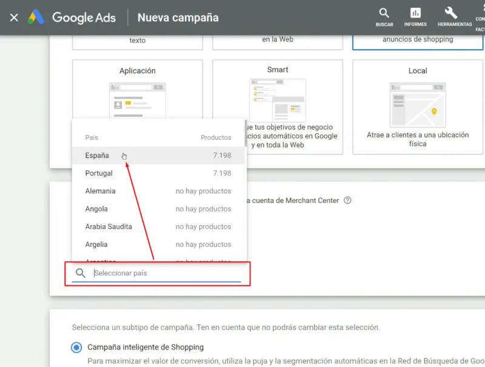This screenshot has width=485, height=367.
Task: Select the Aplicación campaign type card
Action: (x=138, y=90)
